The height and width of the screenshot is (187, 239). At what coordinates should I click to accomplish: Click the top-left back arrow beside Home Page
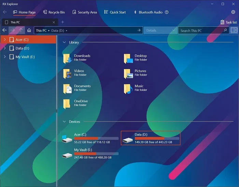(x=5, y=12)
